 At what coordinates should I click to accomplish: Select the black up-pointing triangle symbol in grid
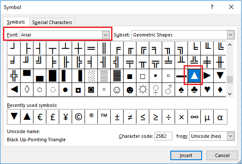[194, 76]
